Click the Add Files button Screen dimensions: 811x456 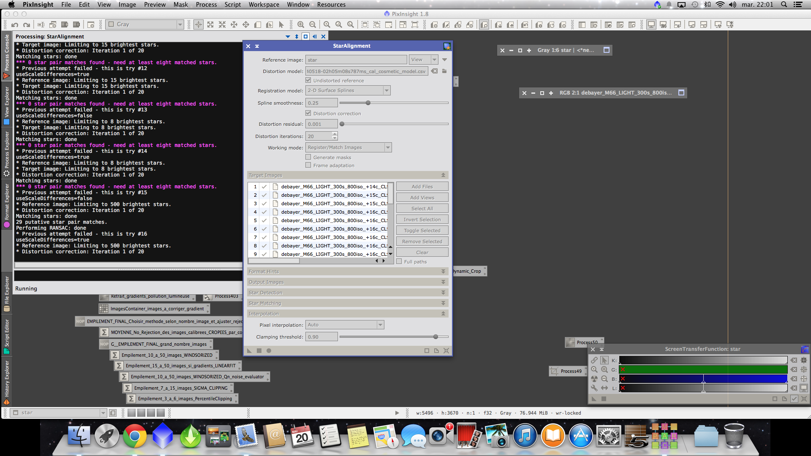(x=422, y=186)
